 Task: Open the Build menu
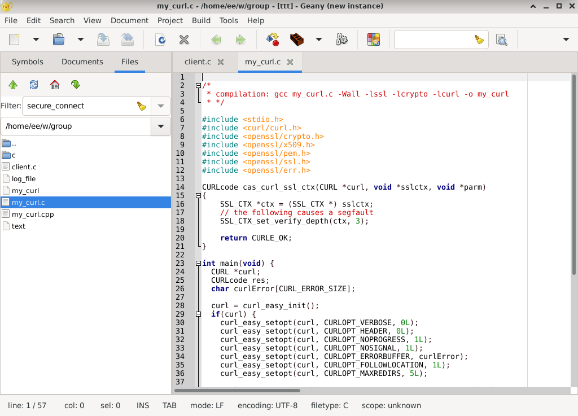[201, 20]
